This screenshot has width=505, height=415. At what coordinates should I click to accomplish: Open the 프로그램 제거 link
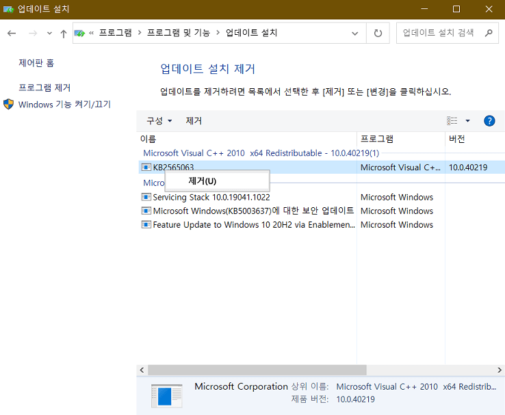click(x=44, y=88)
